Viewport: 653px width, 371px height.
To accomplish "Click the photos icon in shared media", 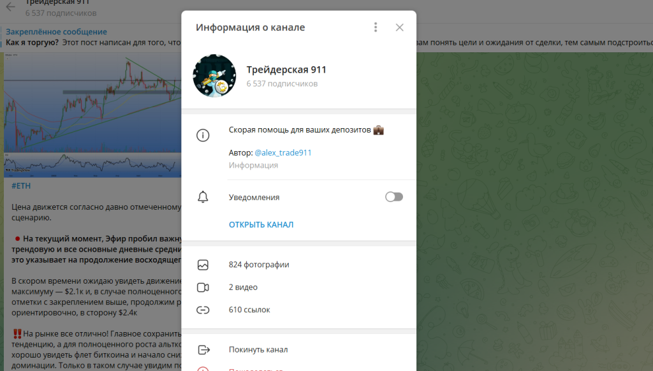I will coord(203,265).
